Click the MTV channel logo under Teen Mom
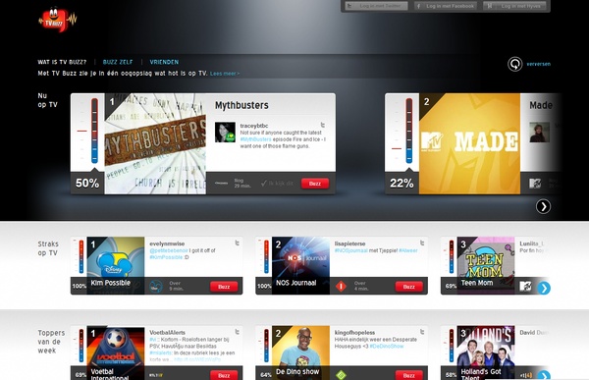Viewport: 589px width, 380px height. [x=525, y=286]
